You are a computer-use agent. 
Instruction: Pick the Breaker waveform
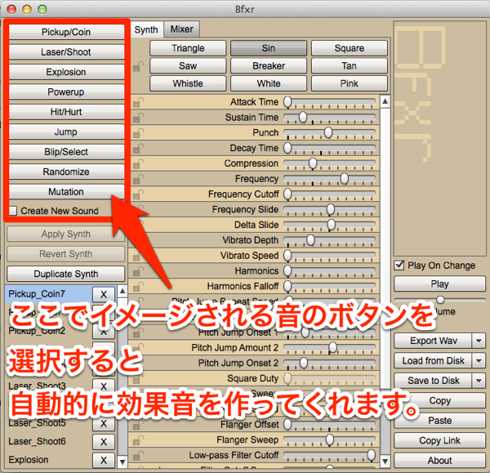click(269, 66)
